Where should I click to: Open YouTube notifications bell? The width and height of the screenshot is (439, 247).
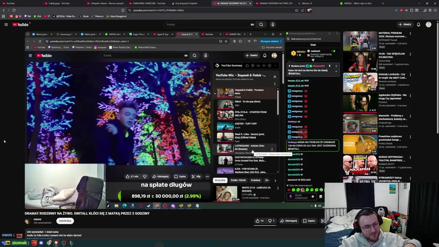[x=418, y=24]
